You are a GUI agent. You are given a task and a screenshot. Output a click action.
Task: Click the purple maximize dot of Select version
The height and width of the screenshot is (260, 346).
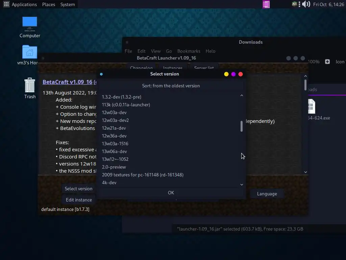(233, 74)
